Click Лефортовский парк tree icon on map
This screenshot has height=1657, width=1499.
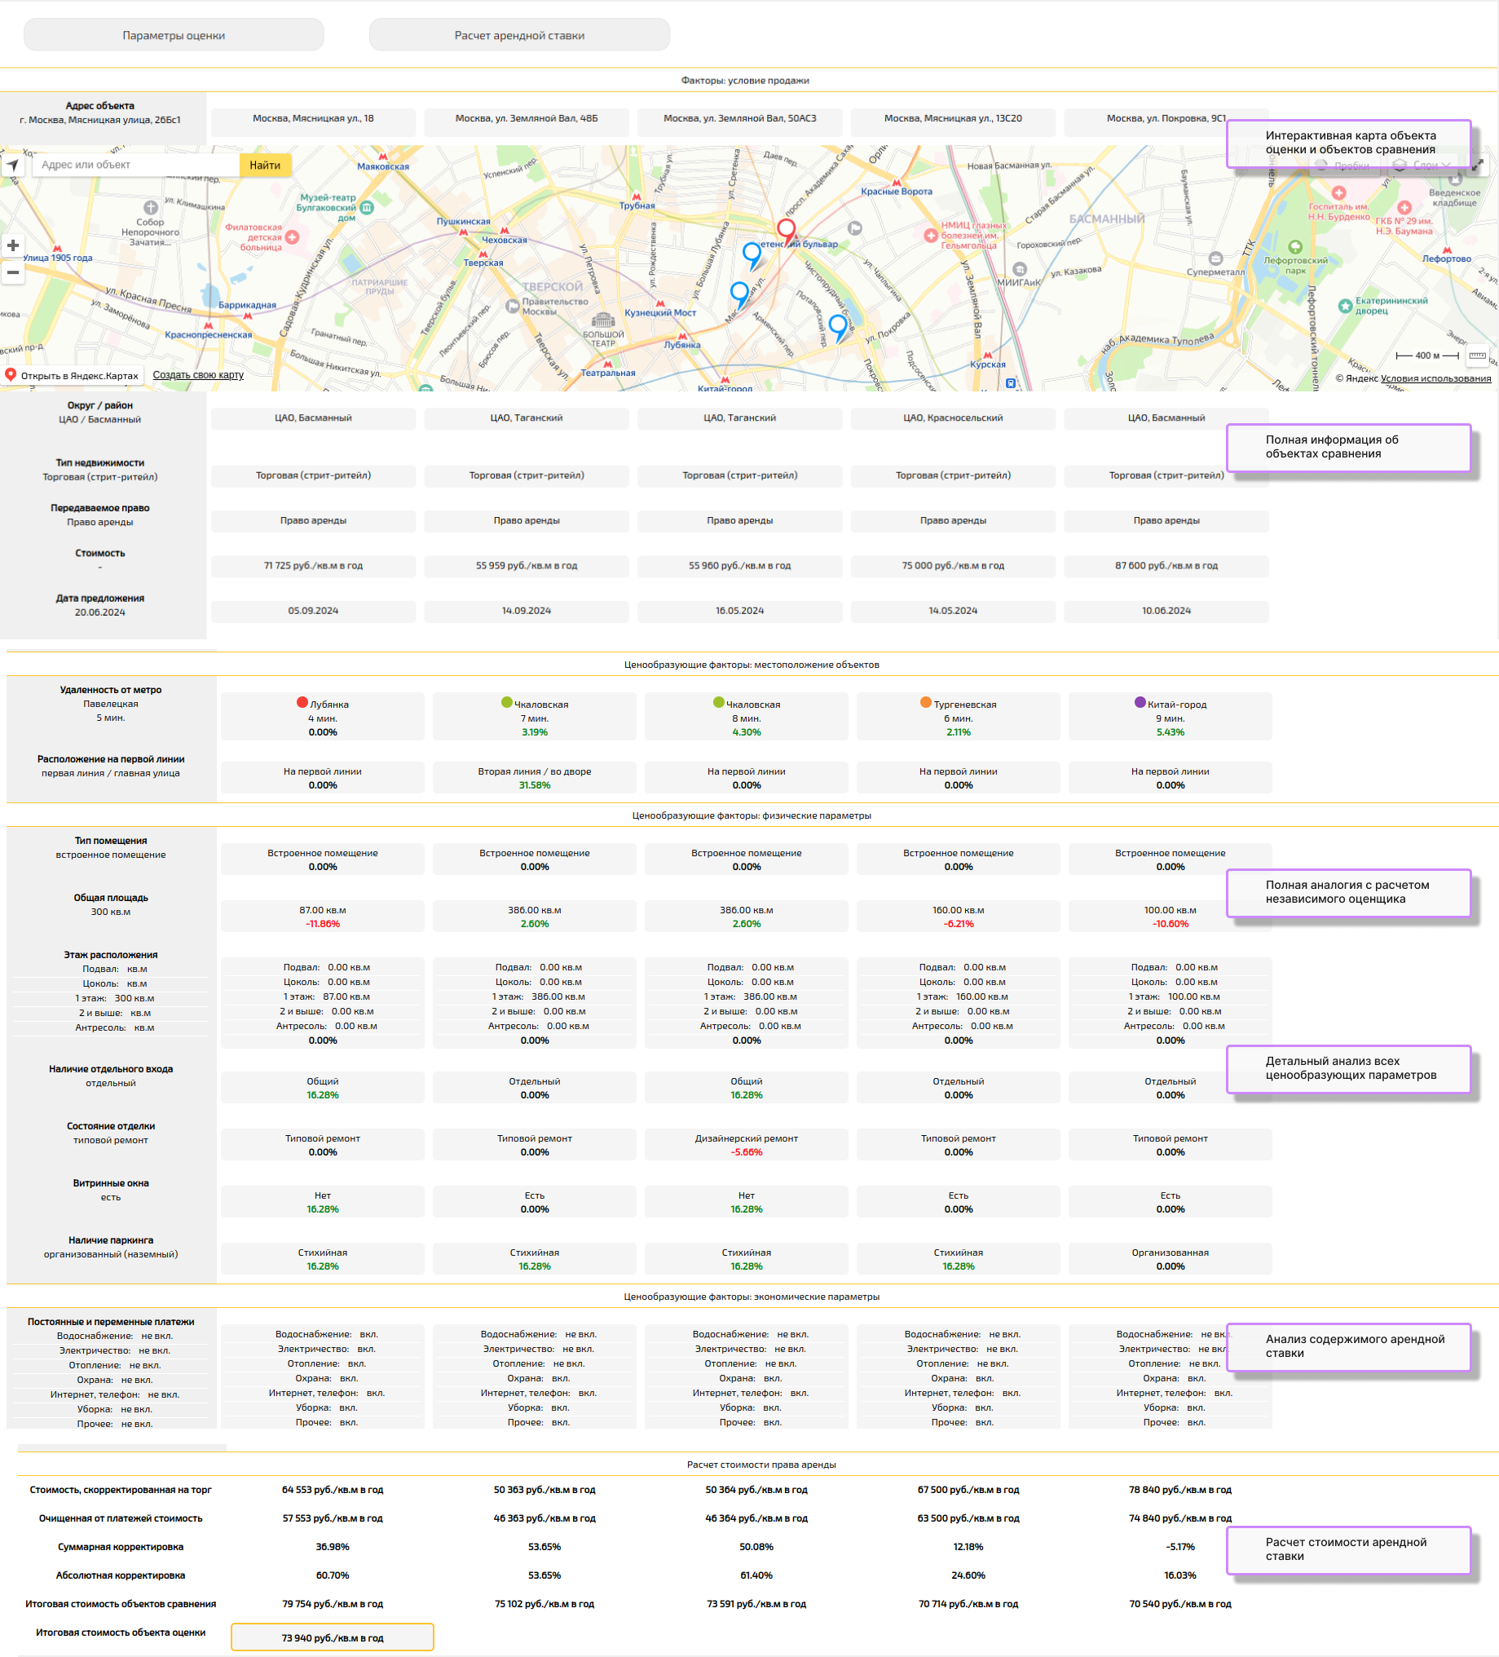[1295, 247]
